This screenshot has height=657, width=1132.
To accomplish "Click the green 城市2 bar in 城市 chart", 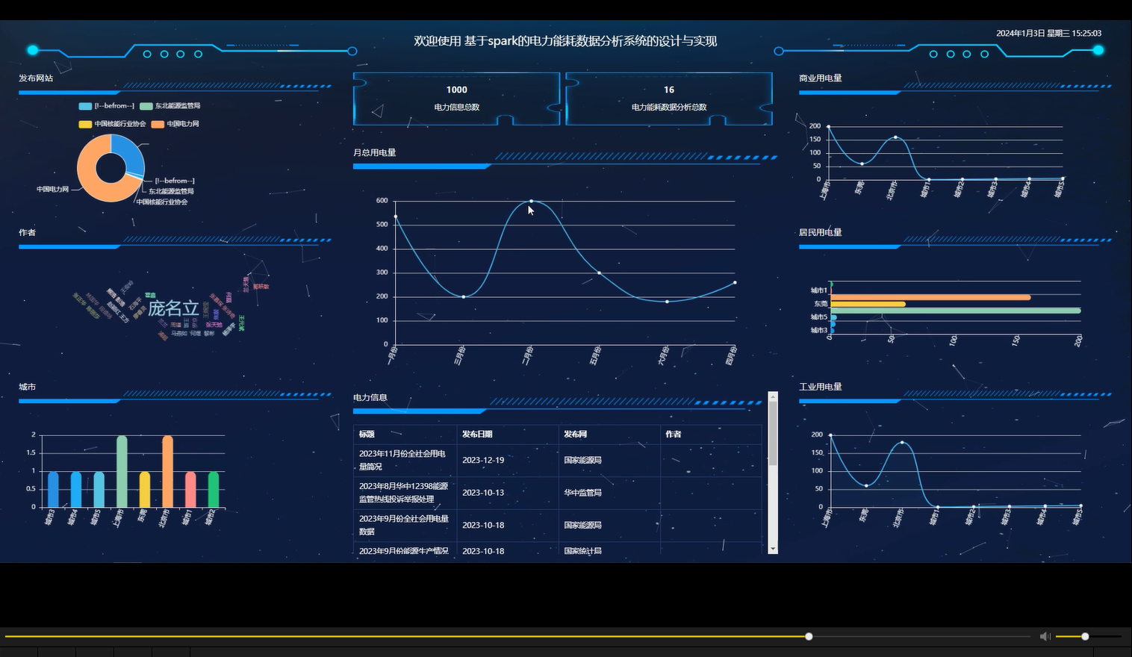I will [214, 490].
